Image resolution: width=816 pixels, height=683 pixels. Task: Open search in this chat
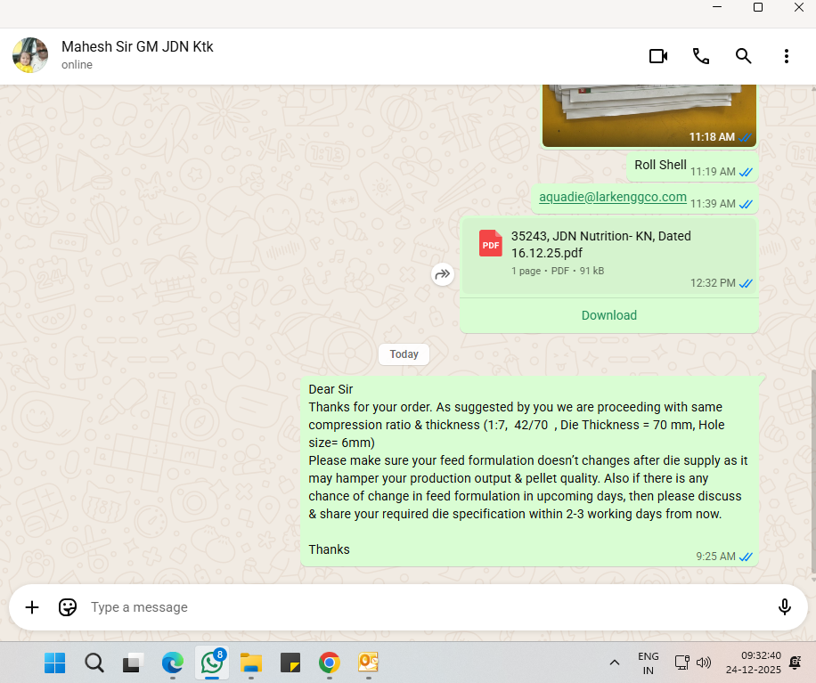[744, 56]
